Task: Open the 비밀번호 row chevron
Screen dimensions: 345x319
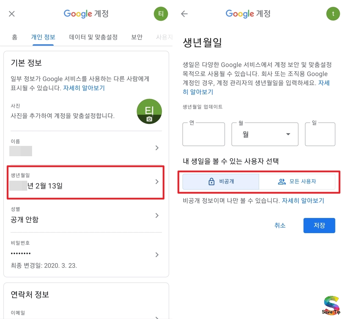Action: [x=157, y=255]
